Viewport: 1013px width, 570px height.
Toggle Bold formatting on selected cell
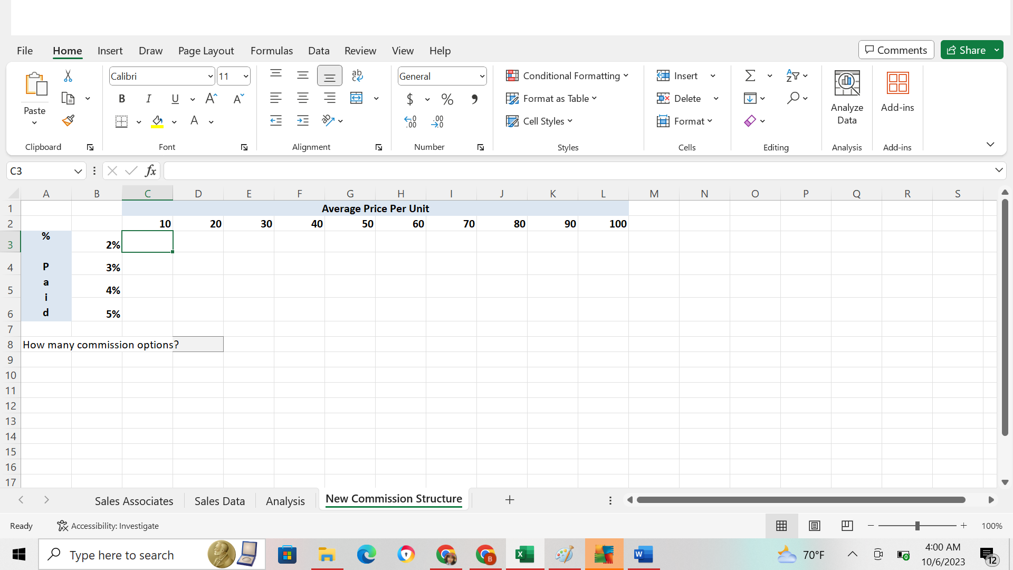tap(122, 98)
